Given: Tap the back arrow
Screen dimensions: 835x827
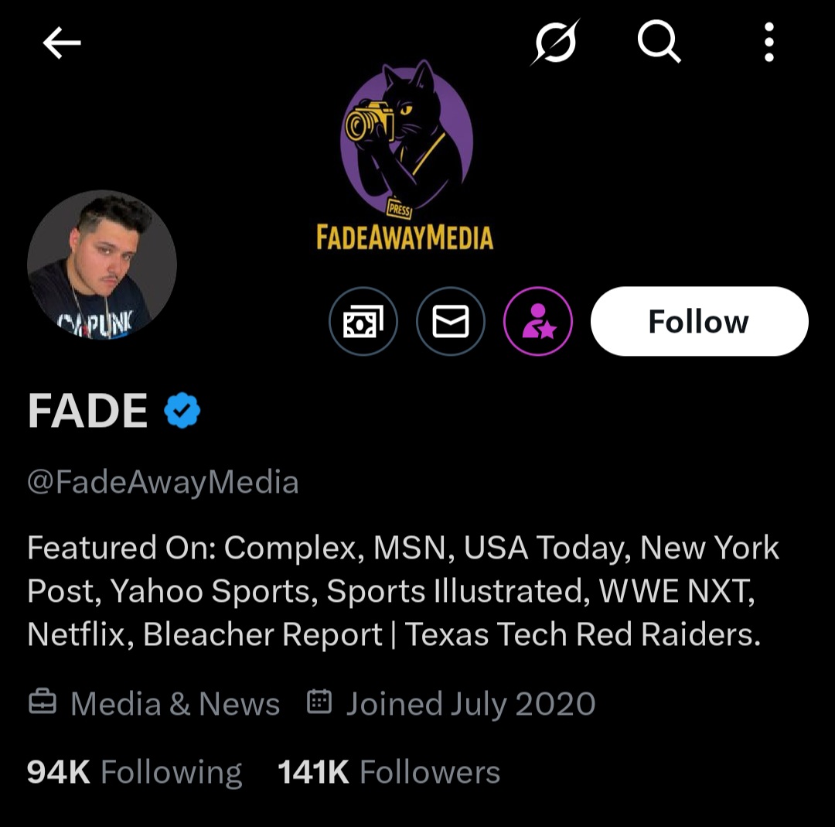Looking at the screenshot, I should pyautogui.click(x=62, y=43).
